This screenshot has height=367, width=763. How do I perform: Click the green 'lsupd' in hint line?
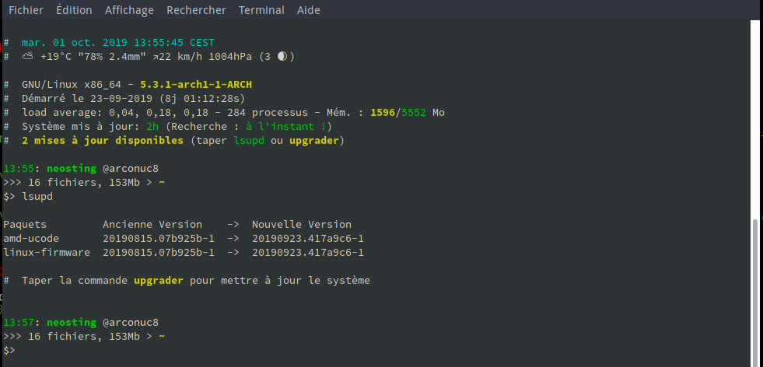pos(249,141)
